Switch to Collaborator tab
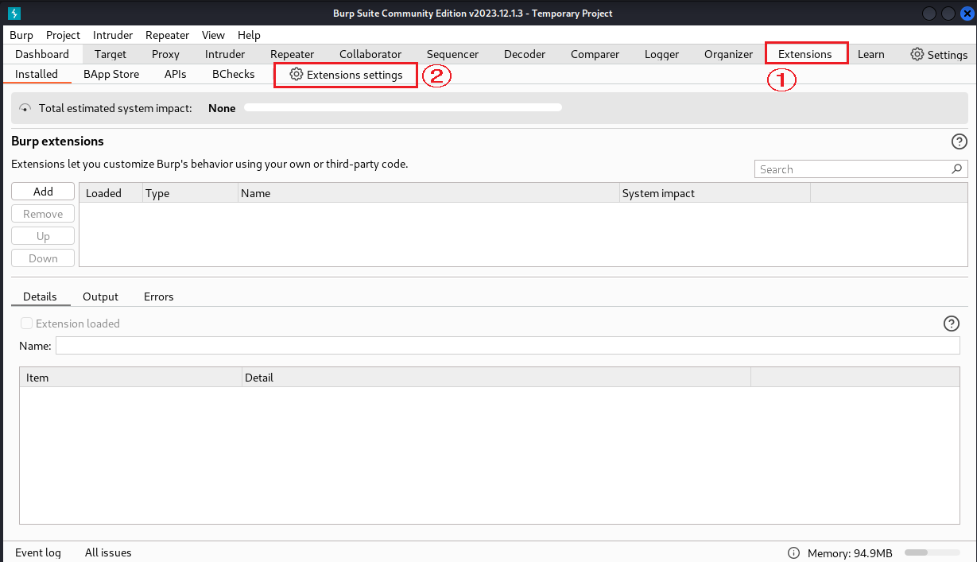This screenshot has width=977, height=562. [370, 54]
